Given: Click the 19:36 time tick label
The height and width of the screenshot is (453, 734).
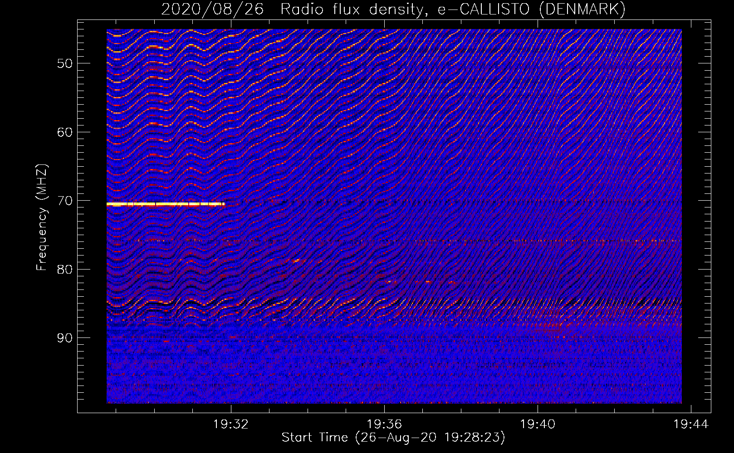Looking at the screenshot, I should [x=384, y=424].
